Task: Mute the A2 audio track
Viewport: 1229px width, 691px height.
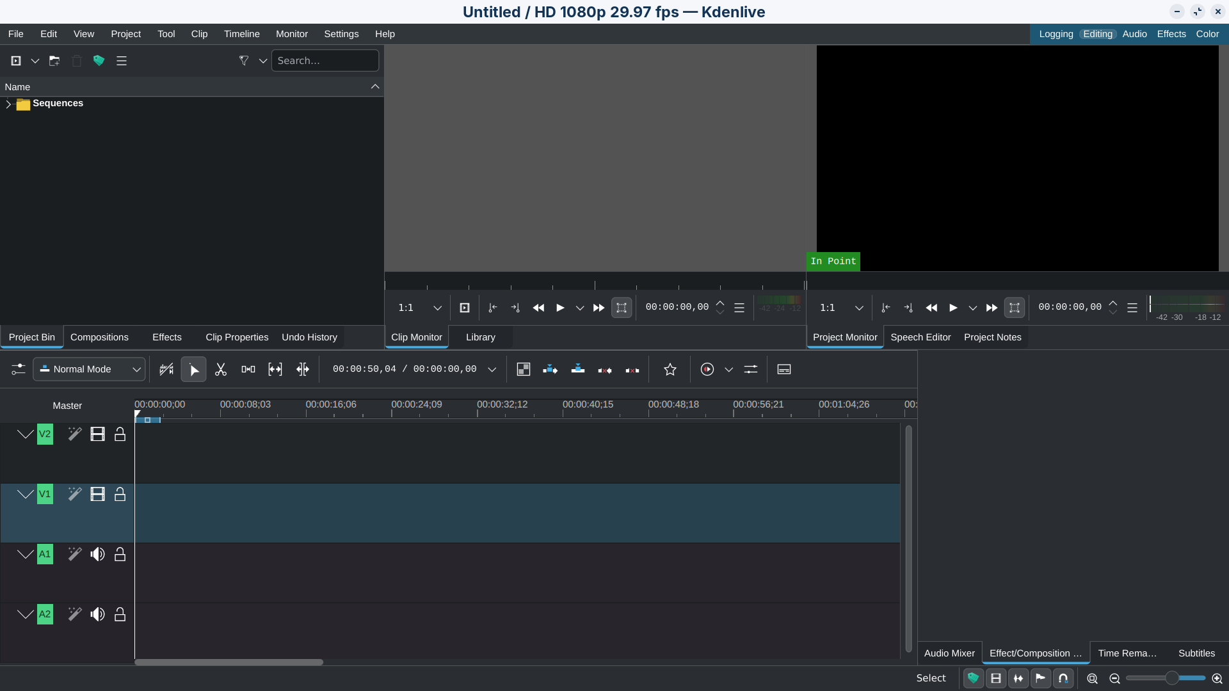Action: coord(97,615)
